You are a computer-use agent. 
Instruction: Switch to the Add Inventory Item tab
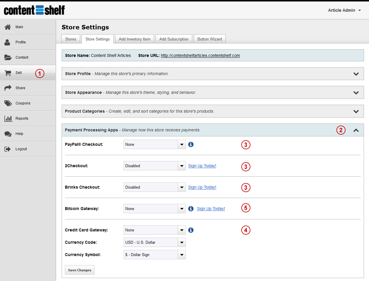pyautogui.click(x=134, y=39)
